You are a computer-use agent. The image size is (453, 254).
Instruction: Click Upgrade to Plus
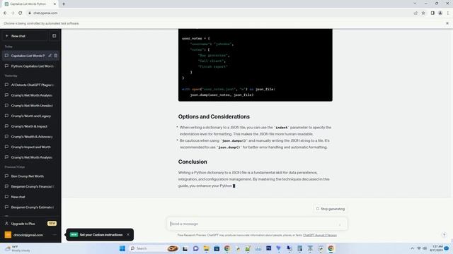(30, 224)
